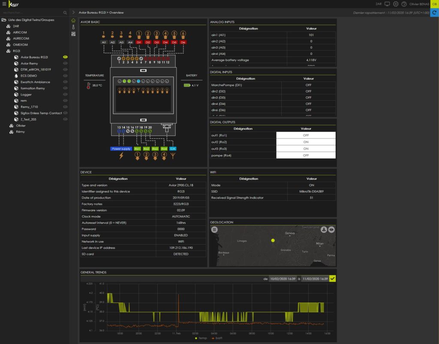Open the thermometer temperature view icon

(73, 27)
